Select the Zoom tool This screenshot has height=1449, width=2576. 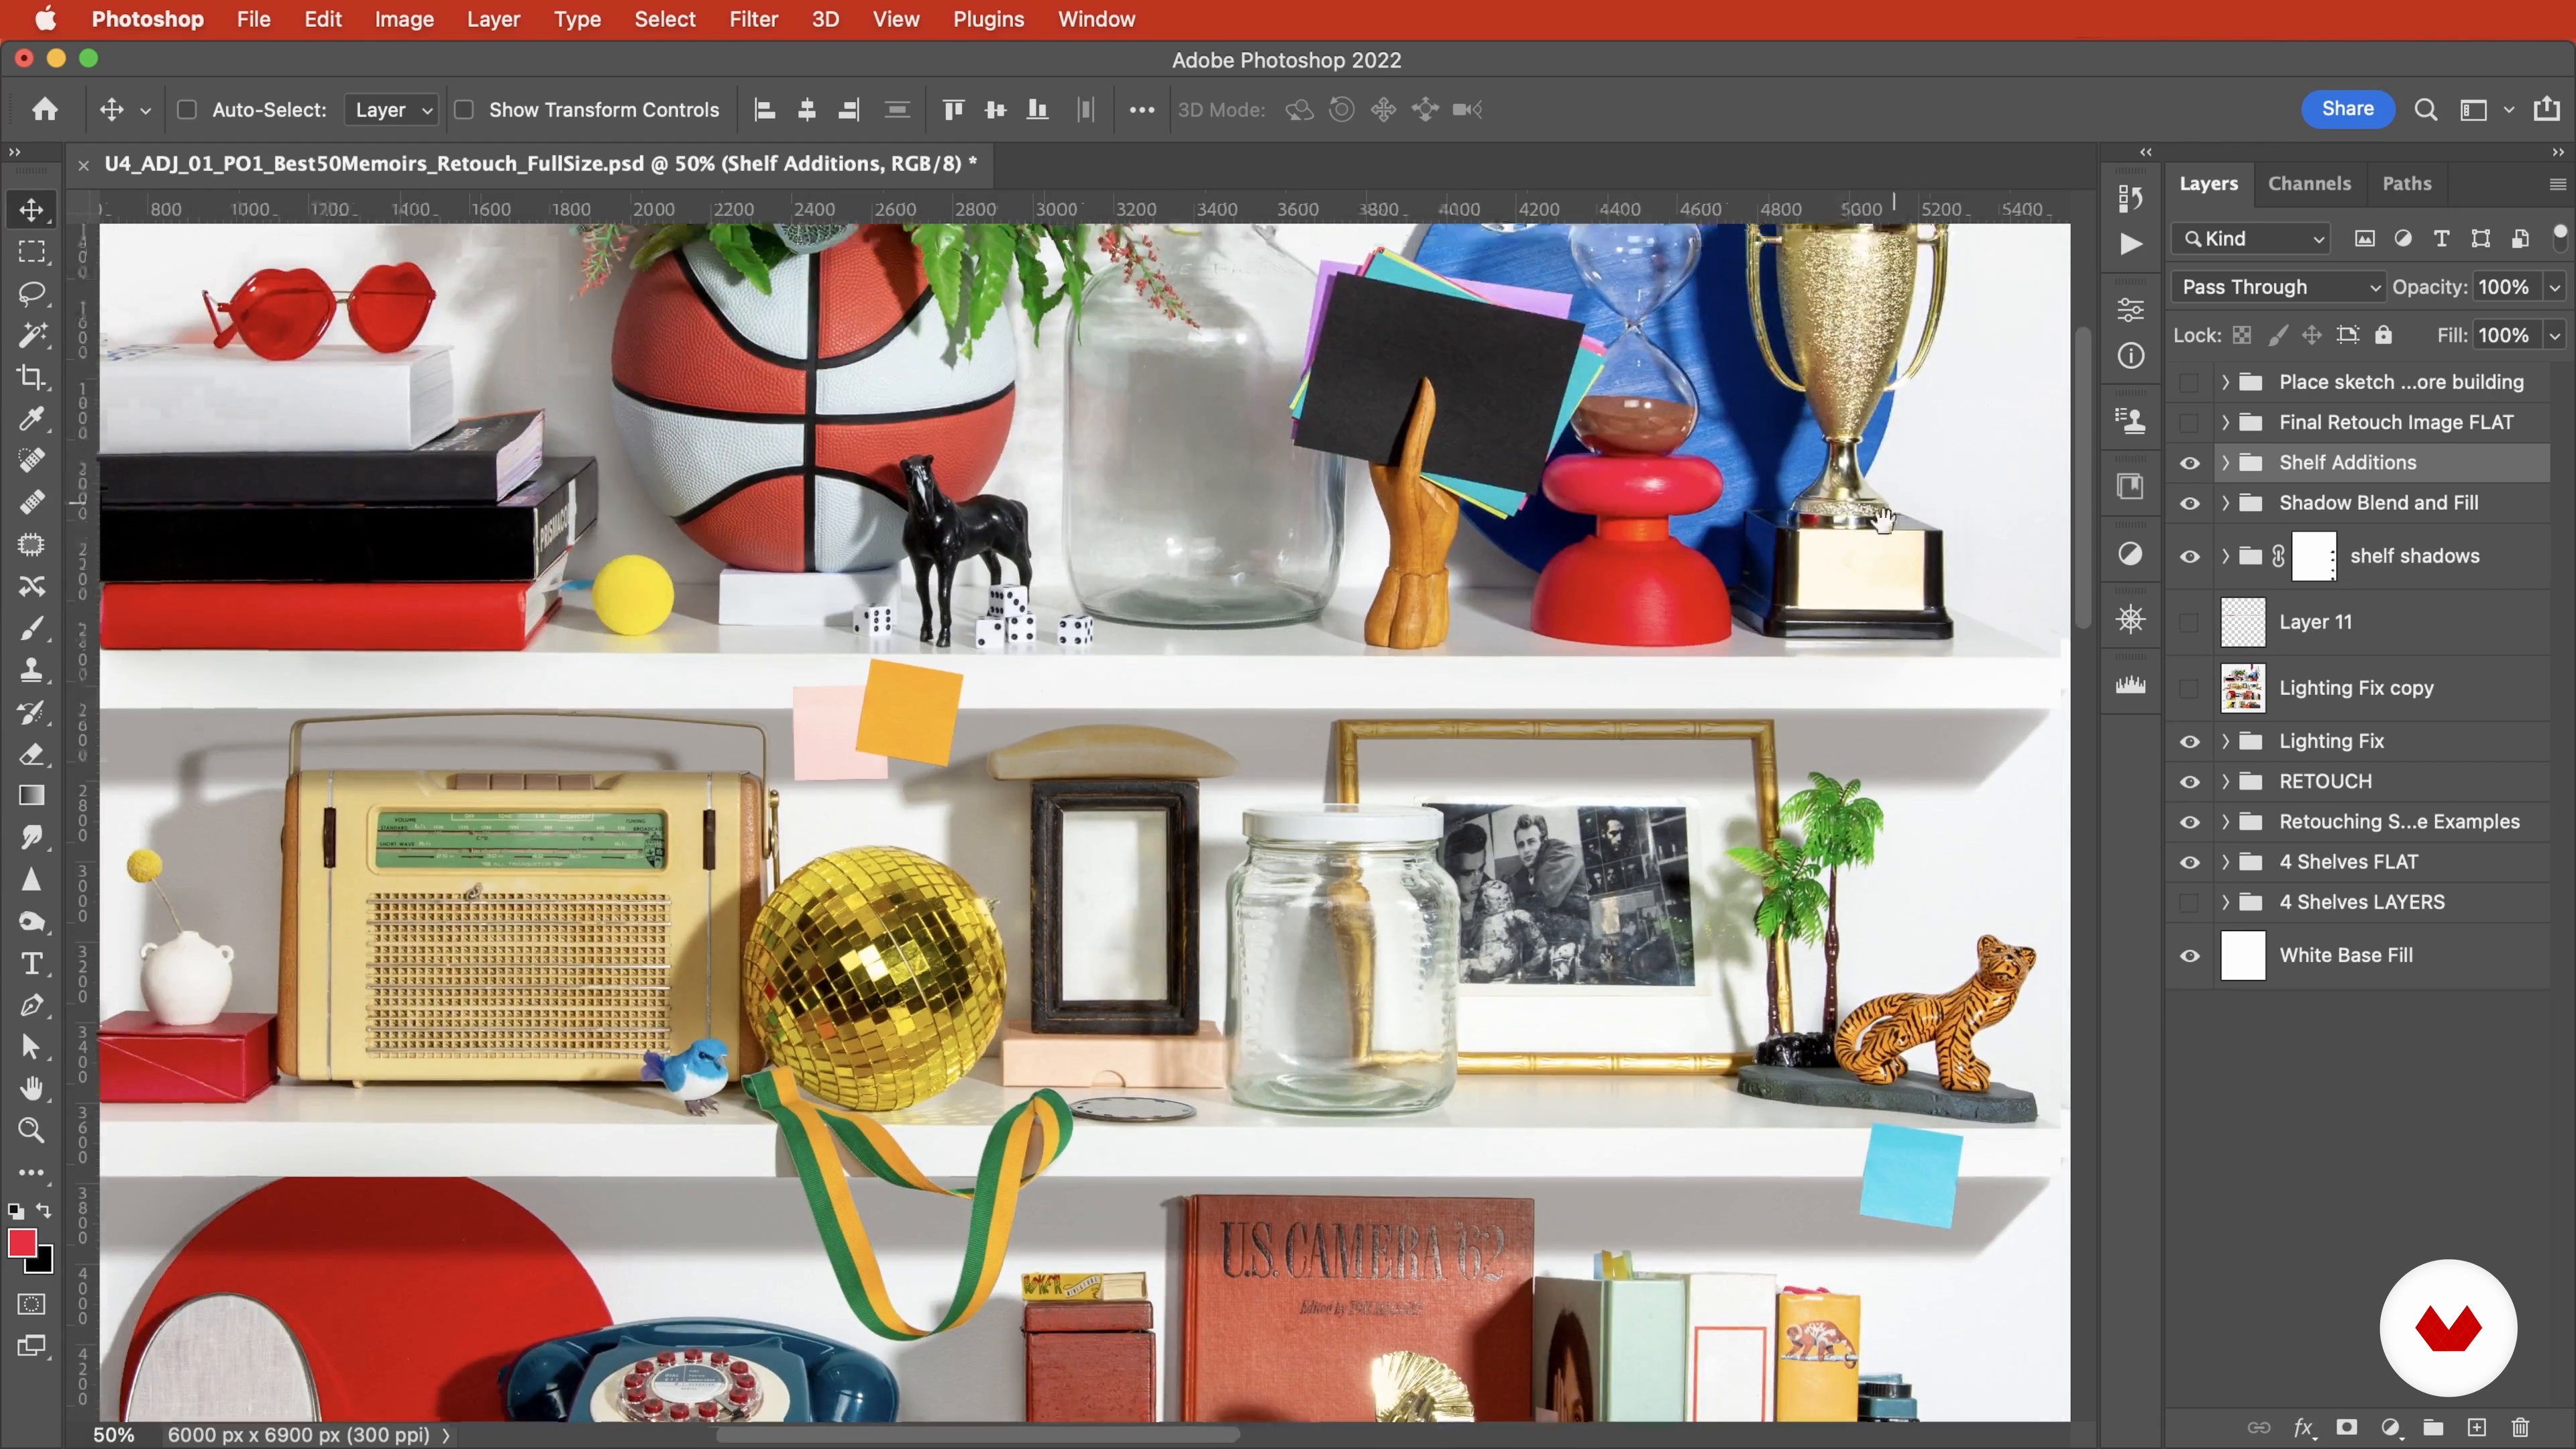pyautogui.click(x=32, y=1130)
